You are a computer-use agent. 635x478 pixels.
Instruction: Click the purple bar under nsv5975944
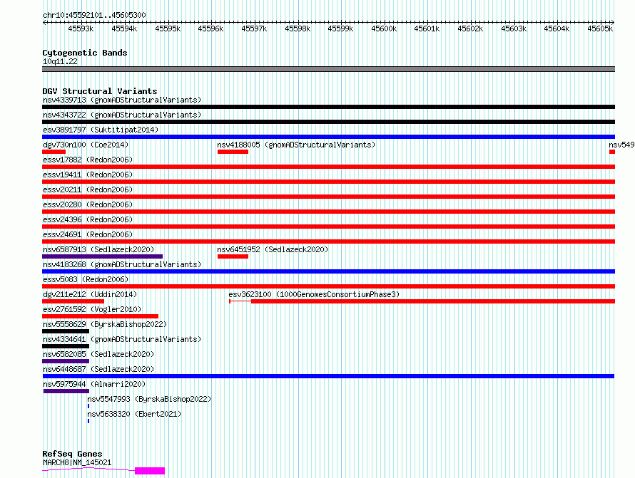[x=66, y=391]
